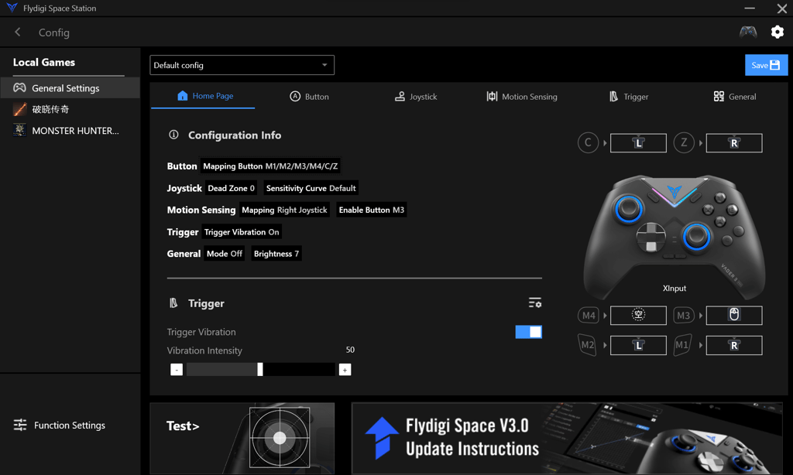The width and height of the screenshot is (793, 475).
Task: Click the Mode Off tag
Action: [x=224, y=254]
